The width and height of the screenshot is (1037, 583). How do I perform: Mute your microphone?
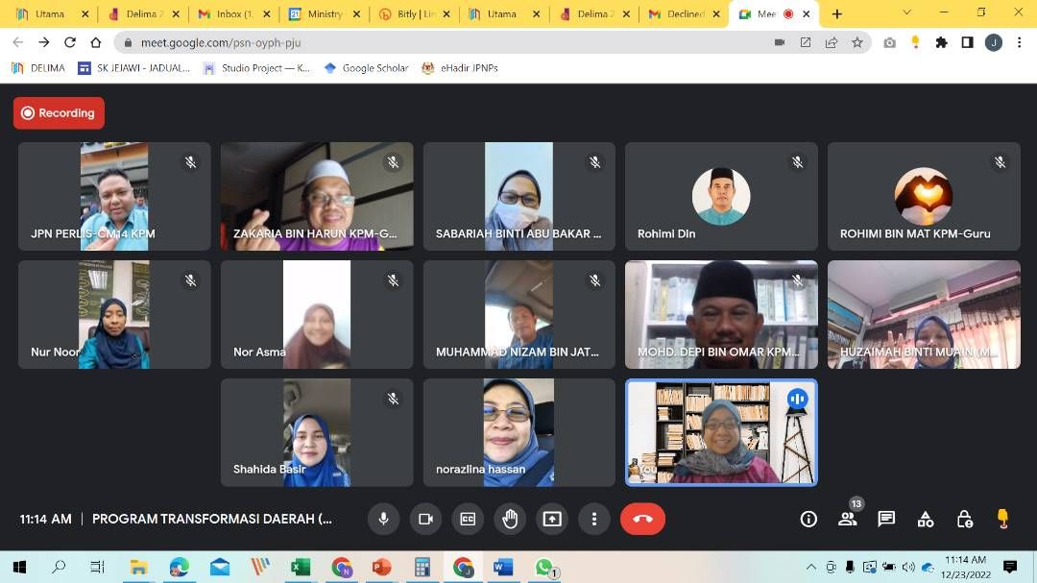pos(383,519)
